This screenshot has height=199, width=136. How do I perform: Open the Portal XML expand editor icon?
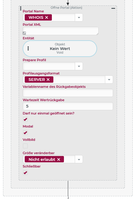click(x=24, y=33)
